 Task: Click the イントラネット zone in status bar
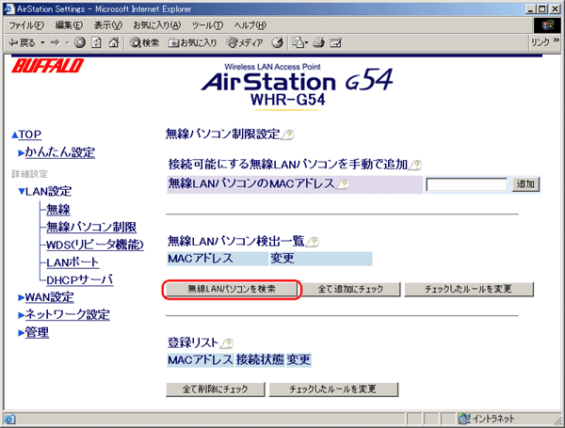click(x=487, y=419)
